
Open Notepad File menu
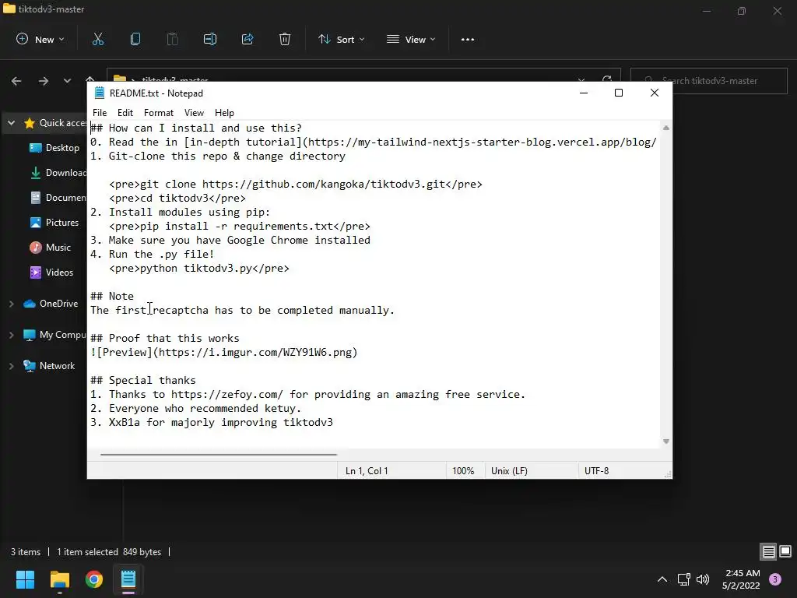click(x=100, y=113)
